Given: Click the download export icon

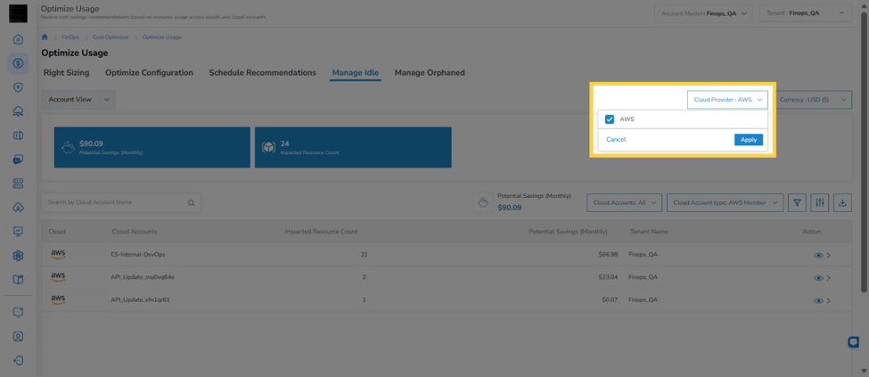Looking at the screenshot, I should [x=842, y=203].
